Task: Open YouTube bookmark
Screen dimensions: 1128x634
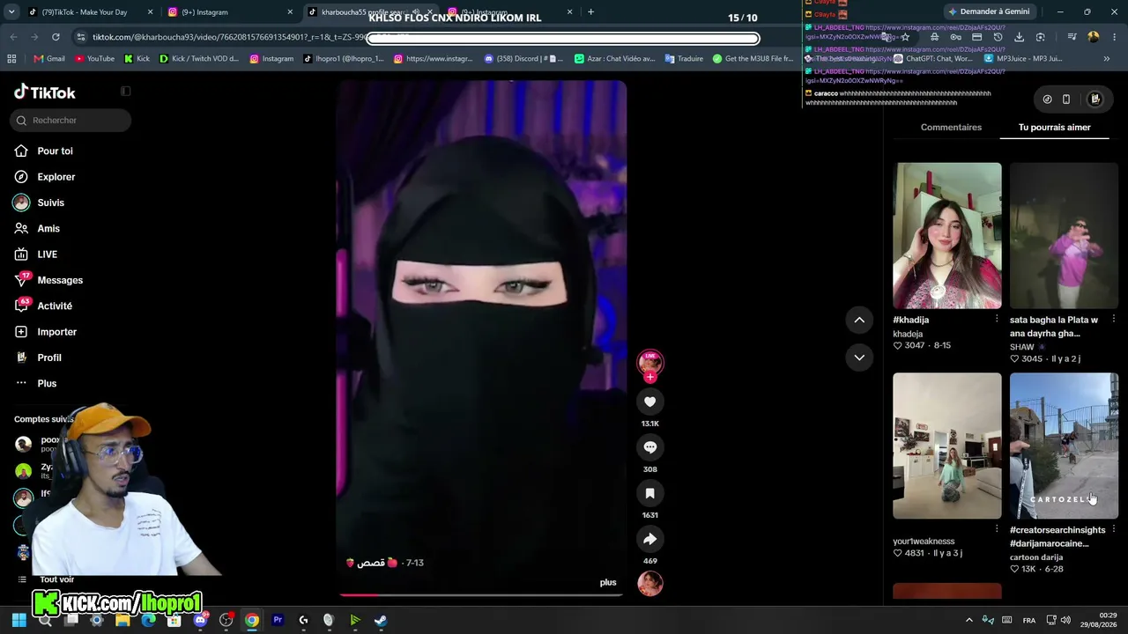Action: click(95, 59)
